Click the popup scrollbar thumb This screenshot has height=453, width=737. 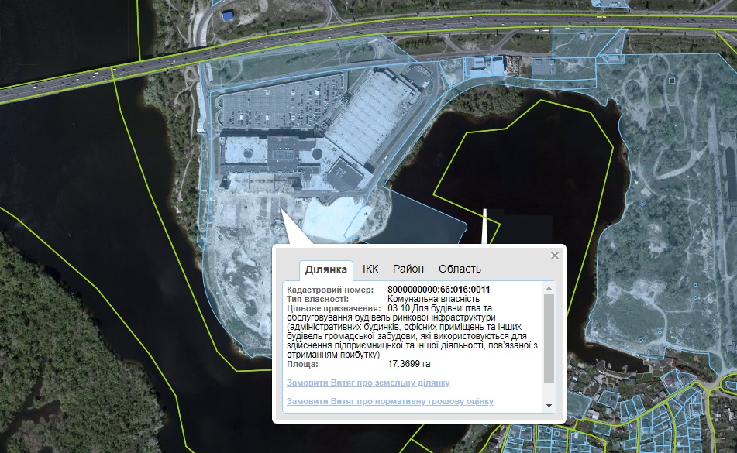pyautogui.click(x=549, y=338)
